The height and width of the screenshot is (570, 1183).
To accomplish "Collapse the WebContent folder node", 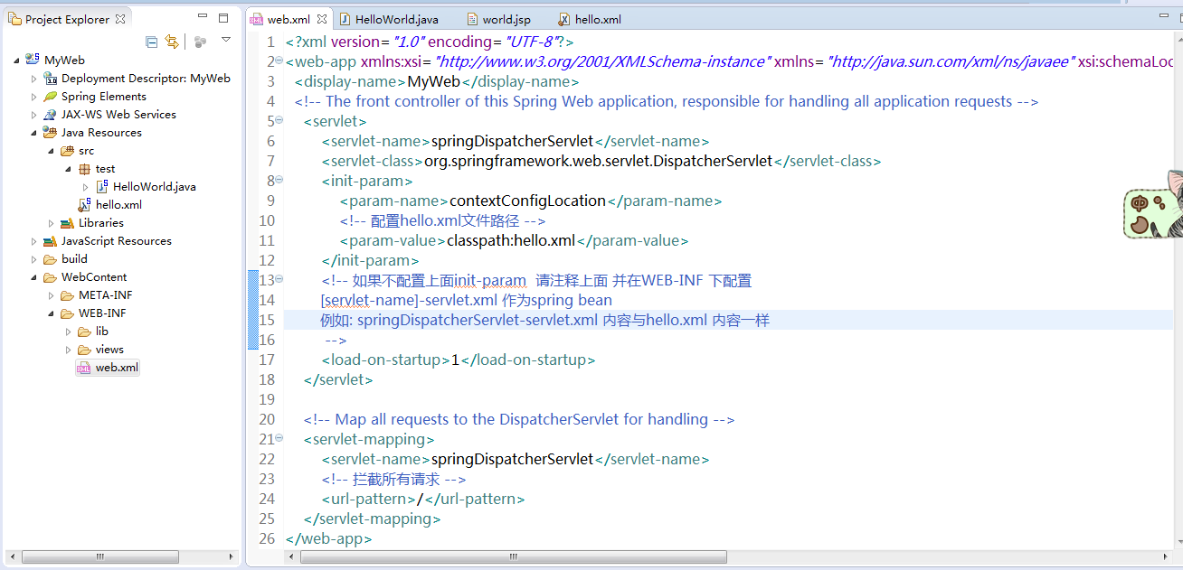I will [x=34, y=277].
